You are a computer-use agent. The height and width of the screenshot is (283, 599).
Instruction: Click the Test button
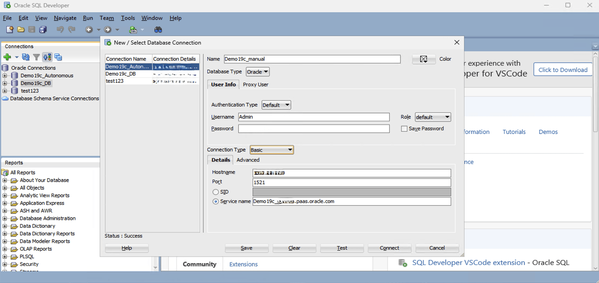[x=342, y=248]
